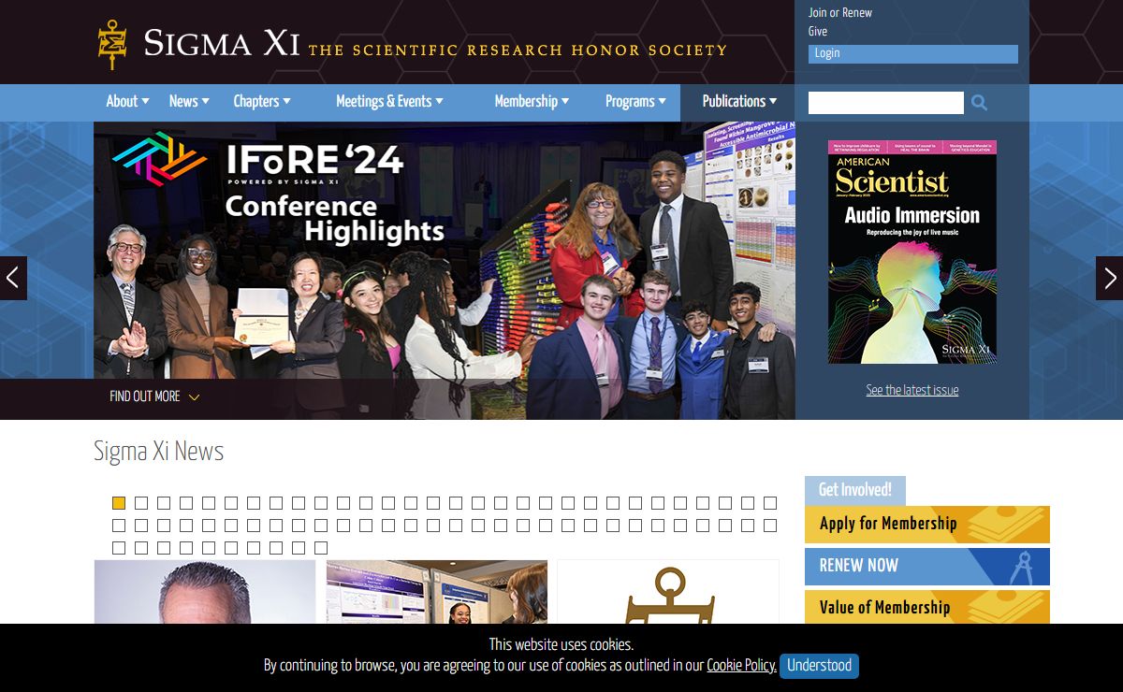The height and width of the screenshot is (692, 1123).
Task: Click the compass icon on Renew Now
Action: pos(1021,567)
